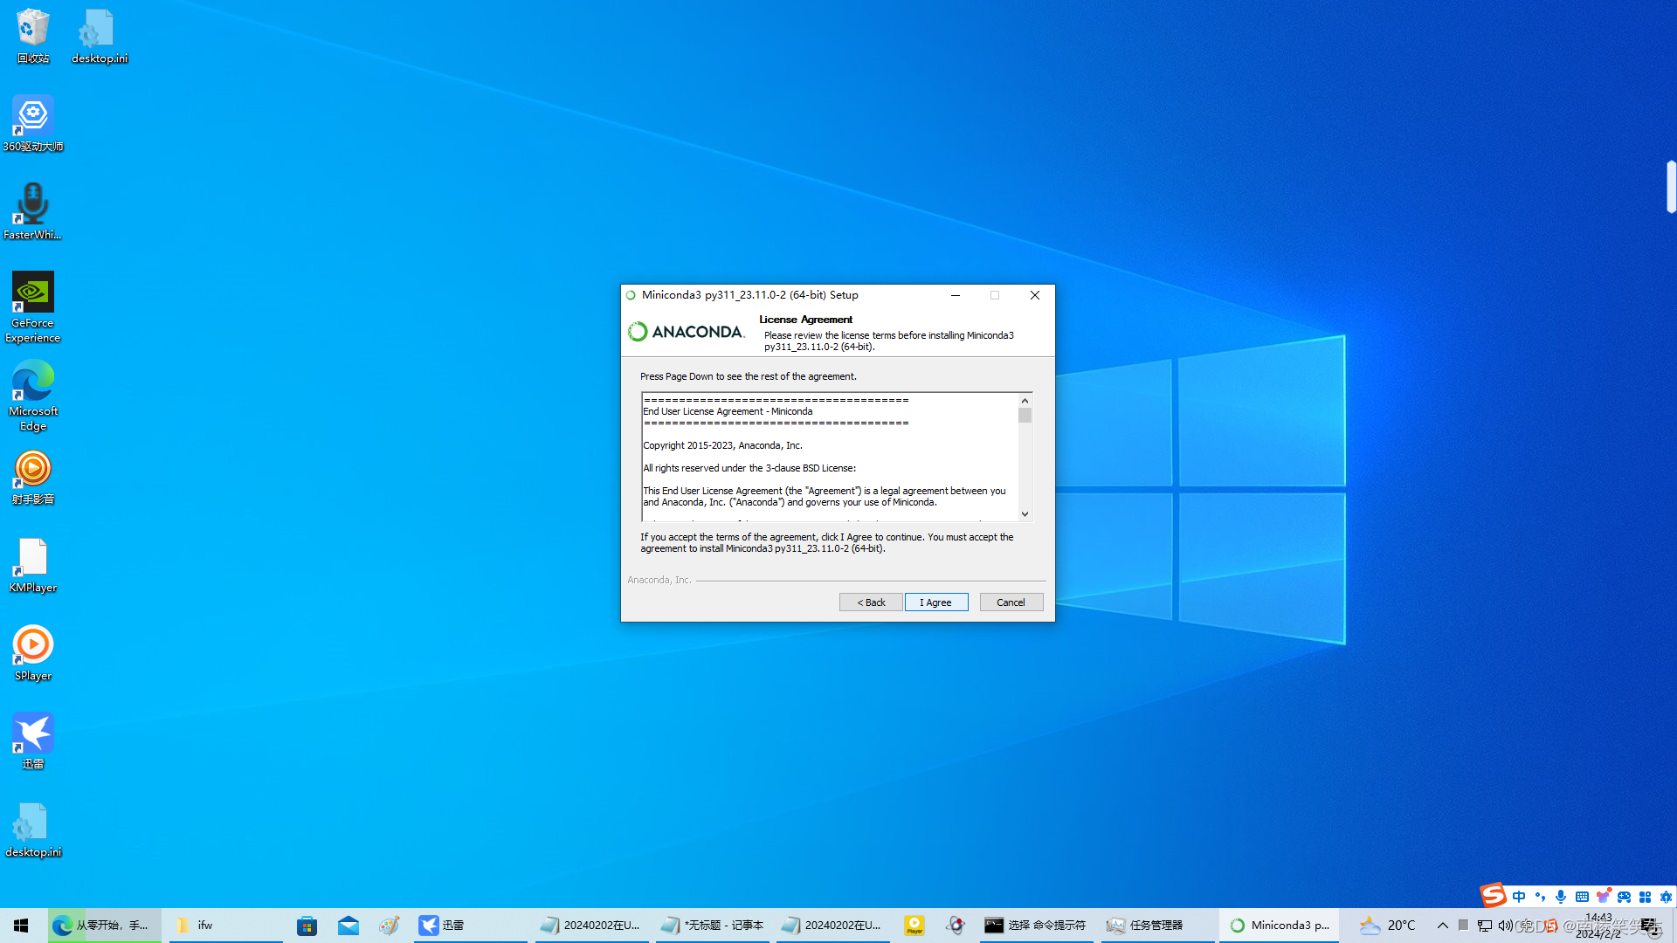Select the top desktop.ini file icon

pyautogui.click(x=100, y=36)
